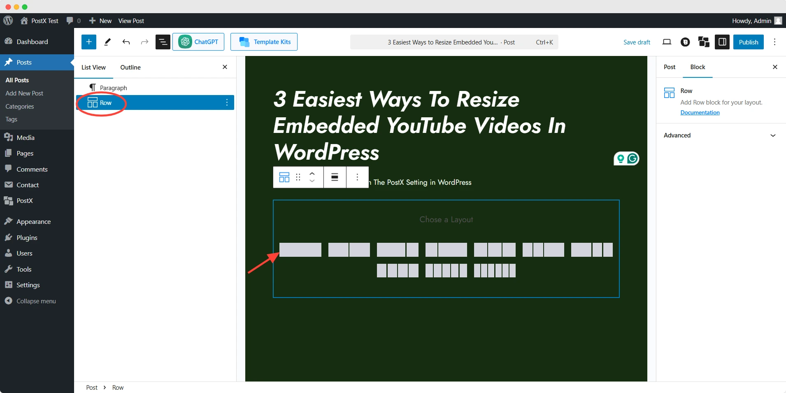Close the settings sidebar

[775, 67]
